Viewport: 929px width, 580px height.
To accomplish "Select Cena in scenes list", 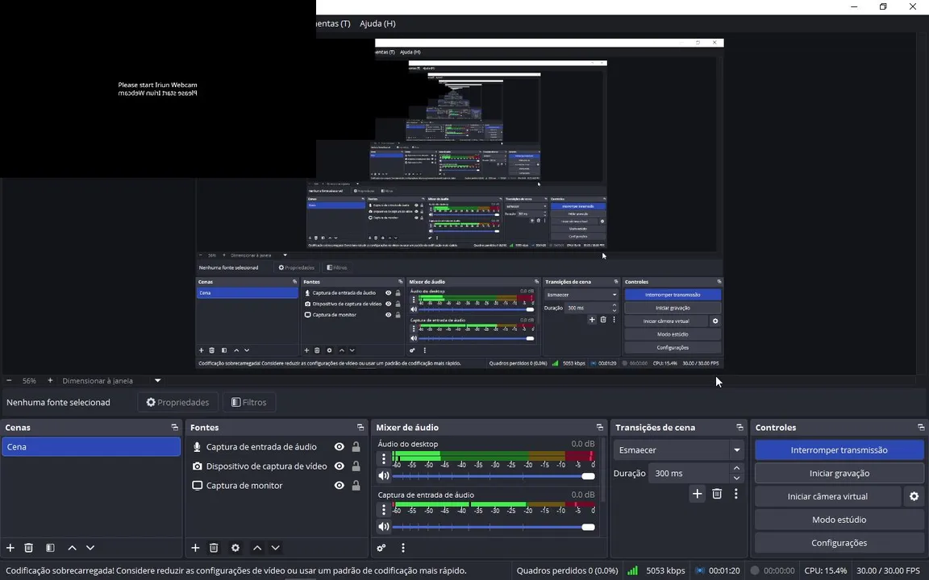I will click(x=91, y=447).
